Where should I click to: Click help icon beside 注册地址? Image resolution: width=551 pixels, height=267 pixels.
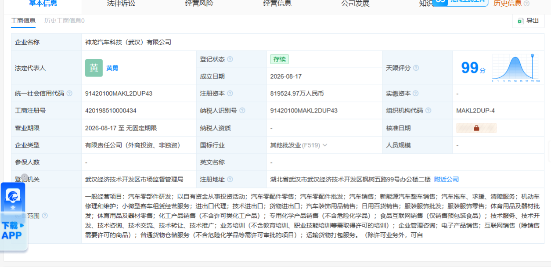point(230,179)
